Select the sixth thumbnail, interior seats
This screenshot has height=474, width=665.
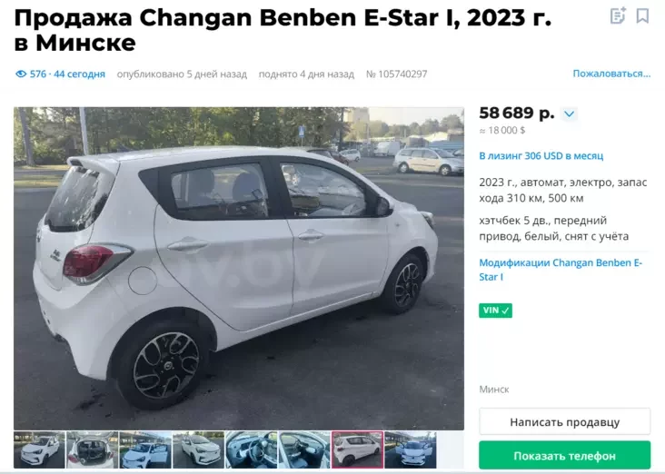click(304, 449)
